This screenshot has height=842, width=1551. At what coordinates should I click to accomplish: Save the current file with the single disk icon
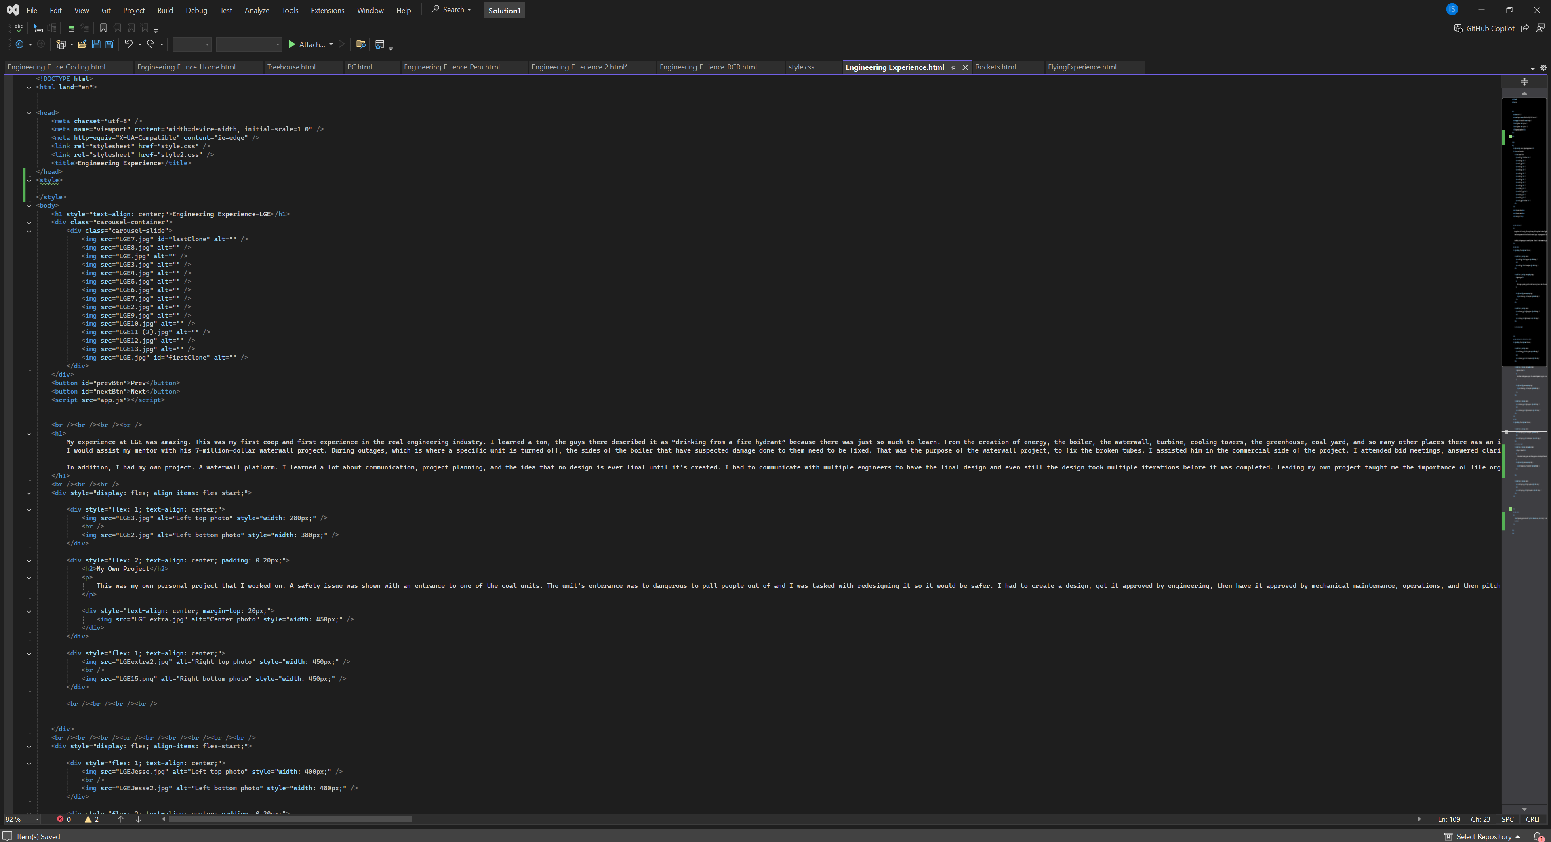click(x=96, y=44)
